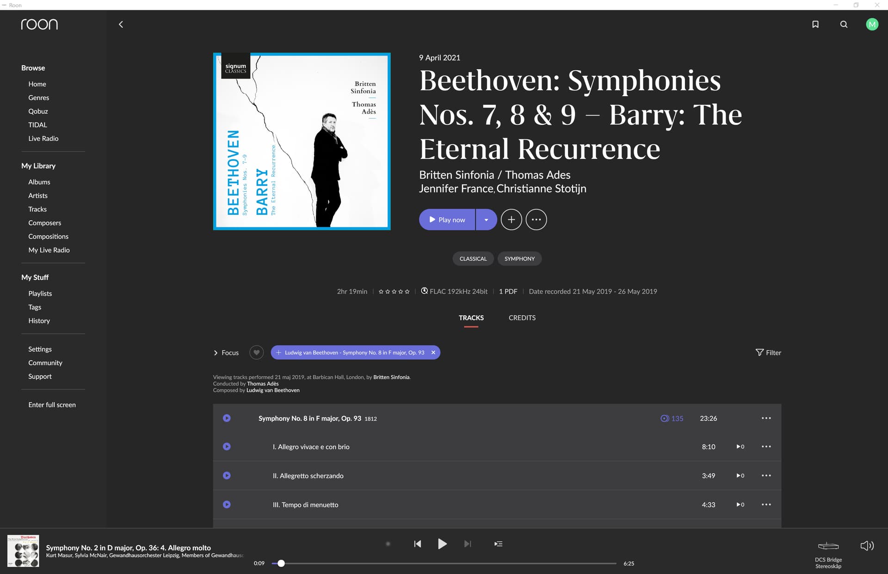Select DCS Bridge audio zone
This screenshot has width=888, height=574.
(828, 555)
